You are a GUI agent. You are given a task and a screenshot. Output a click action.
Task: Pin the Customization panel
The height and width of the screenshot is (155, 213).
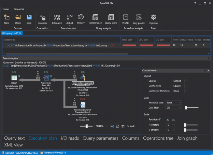click(x=205, y=71)
